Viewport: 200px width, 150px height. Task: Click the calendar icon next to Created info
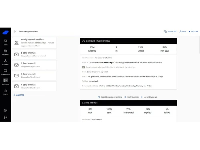point(99,97)
